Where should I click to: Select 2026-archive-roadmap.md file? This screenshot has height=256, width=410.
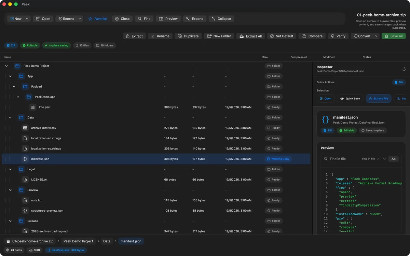(x=156, y=231)
